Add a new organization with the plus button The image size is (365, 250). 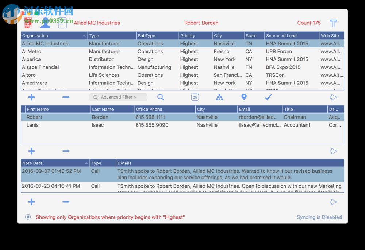tap(31, 97)
